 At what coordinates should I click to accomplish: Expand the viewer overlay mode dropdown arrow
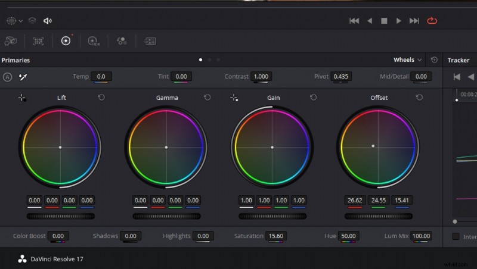click(21, 21)
